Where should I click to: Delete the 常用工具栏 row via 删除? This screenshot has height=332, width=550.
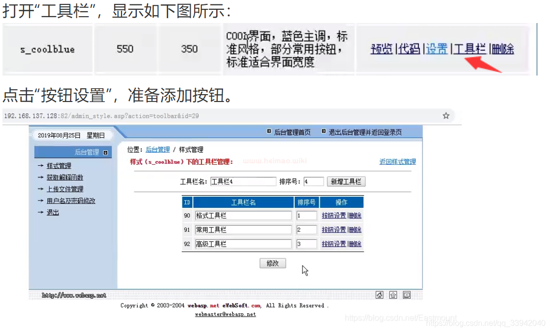(x=355, y=230)
